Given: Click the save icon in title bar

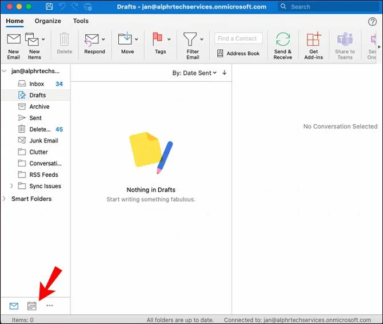Looking at the screenshot, I should 49,7.
